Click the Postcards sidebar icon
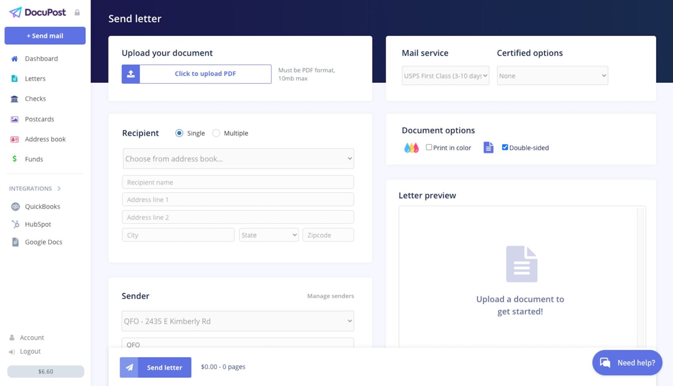 pyautogui.click(x=14, y=119)
